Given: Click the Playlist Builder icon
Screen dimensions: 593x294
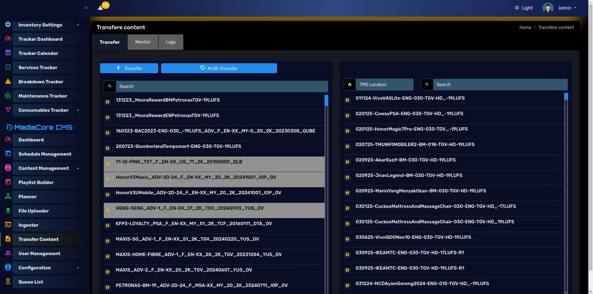Looking at the screenshot, I should 8,182.
